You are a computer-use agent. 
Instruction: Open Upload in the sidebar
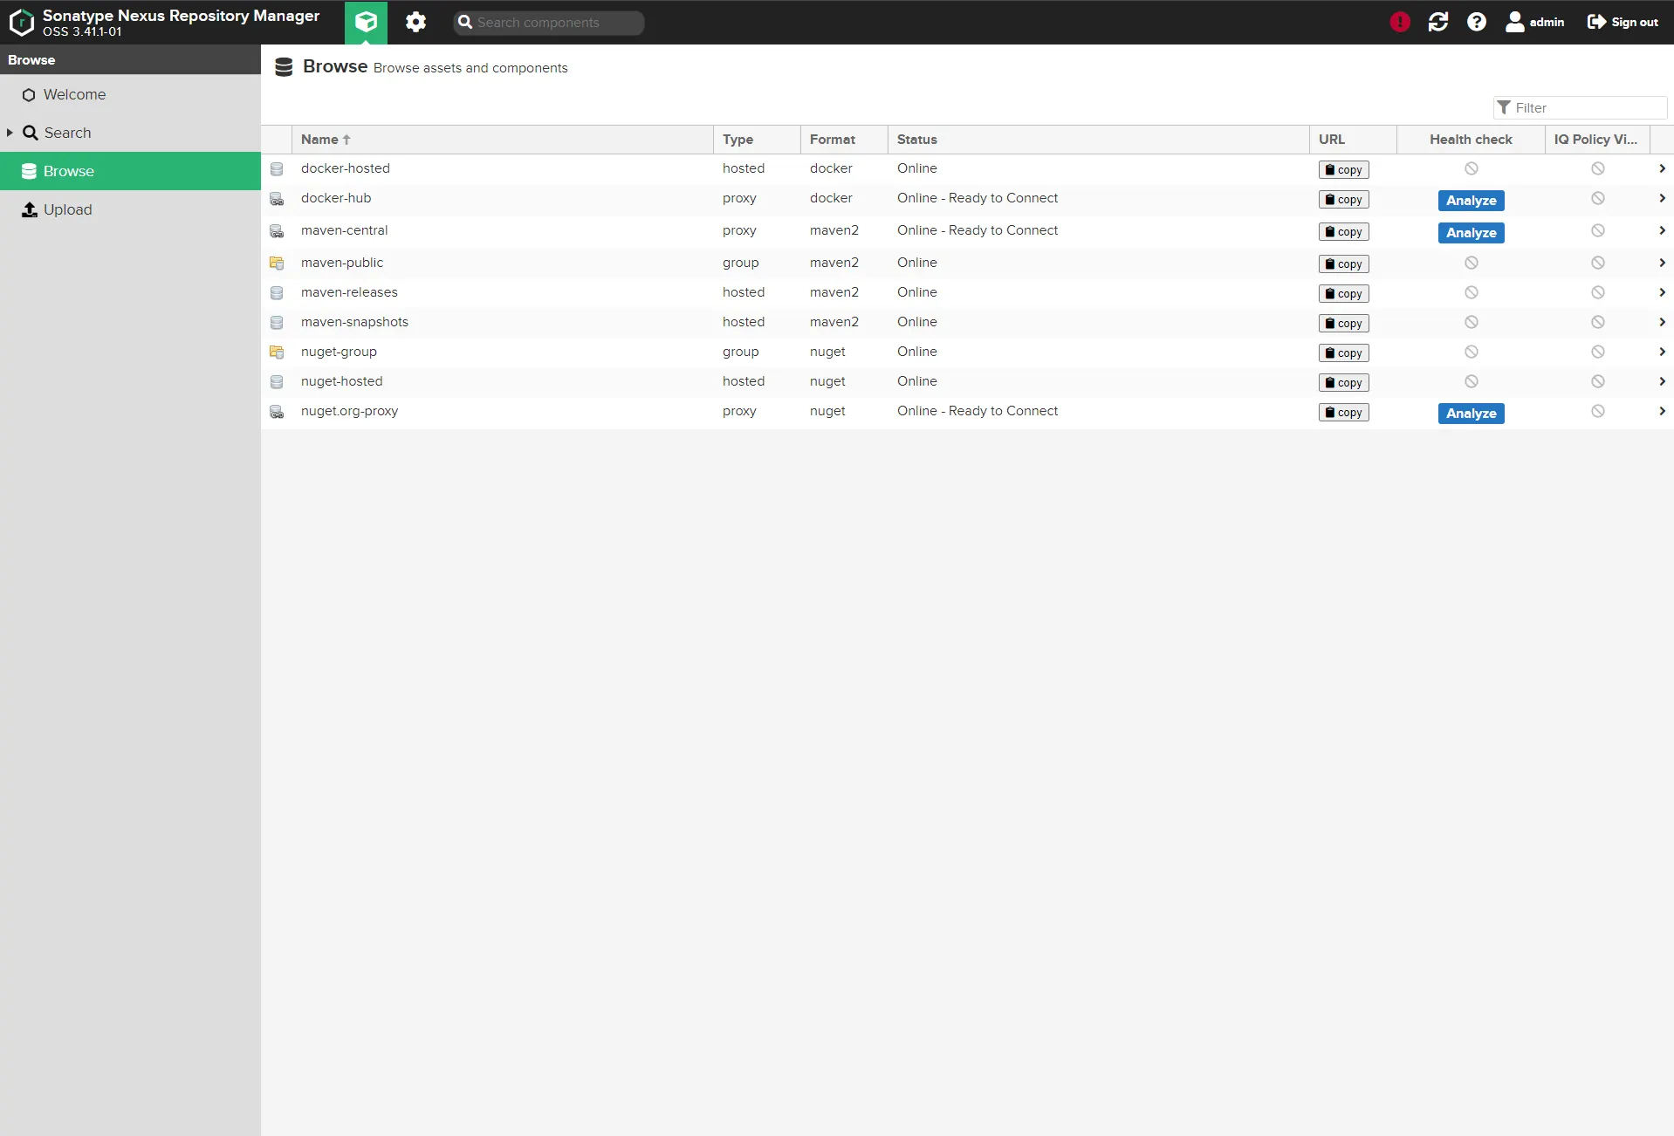[130, 209]
